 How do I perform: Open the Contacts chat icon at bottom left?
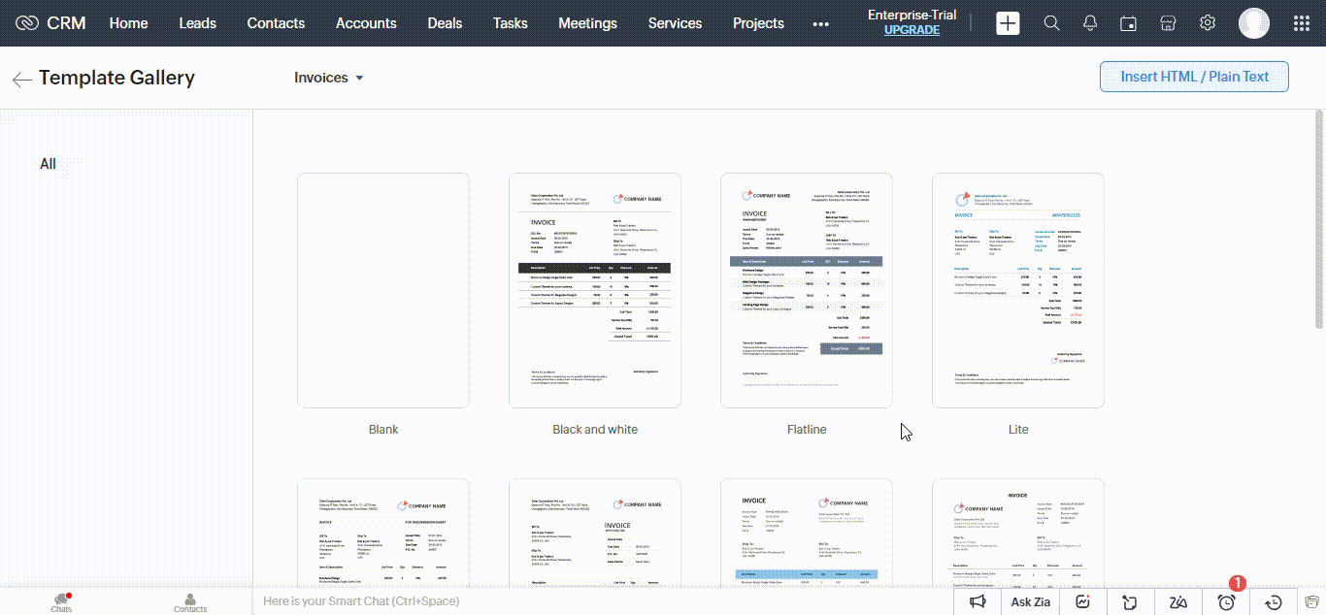pyautogui.click(x=190, y=601)
